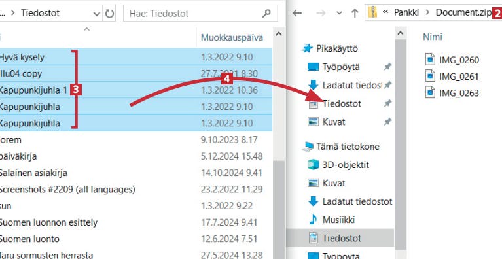The width and height of the screenshot is (502, 259).
Task: Sort by the Nimi column header
Action: pos(433,37)
